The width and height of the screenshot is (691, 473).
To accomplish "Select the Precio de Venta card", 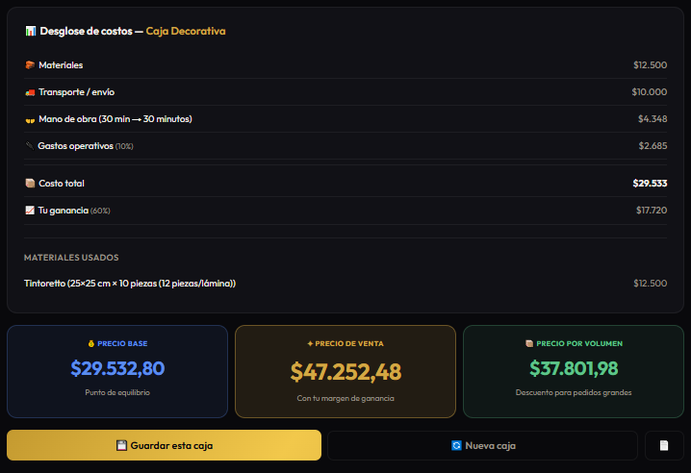I will pyautogui.click(x=345, y=371).
